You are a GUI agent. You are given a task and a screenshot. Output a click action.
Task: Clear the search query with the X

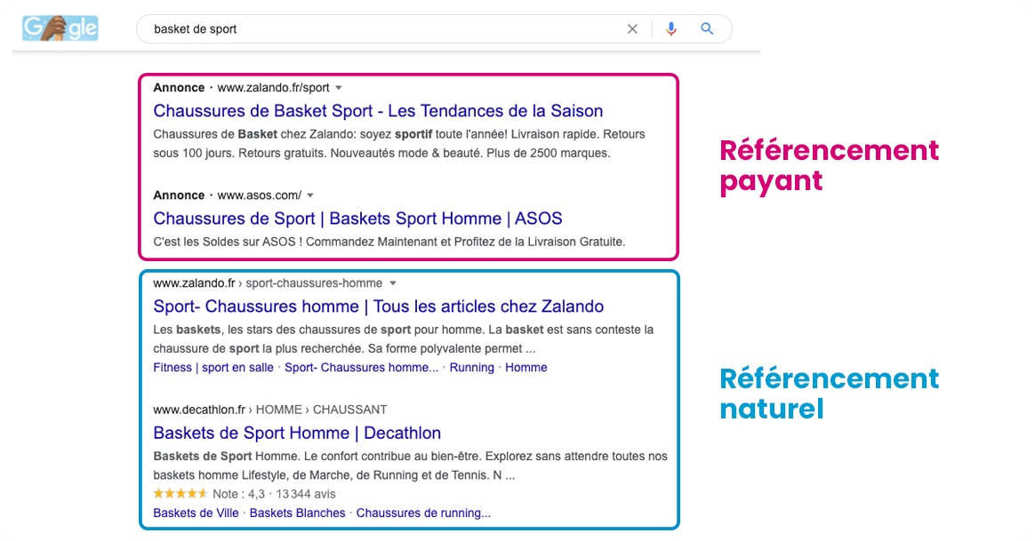632,29
